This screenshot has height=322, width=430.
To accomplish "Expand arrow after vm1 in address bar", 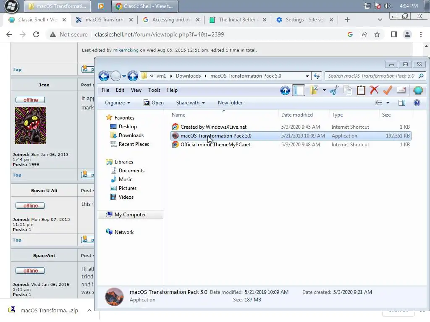I will (171, 76).
